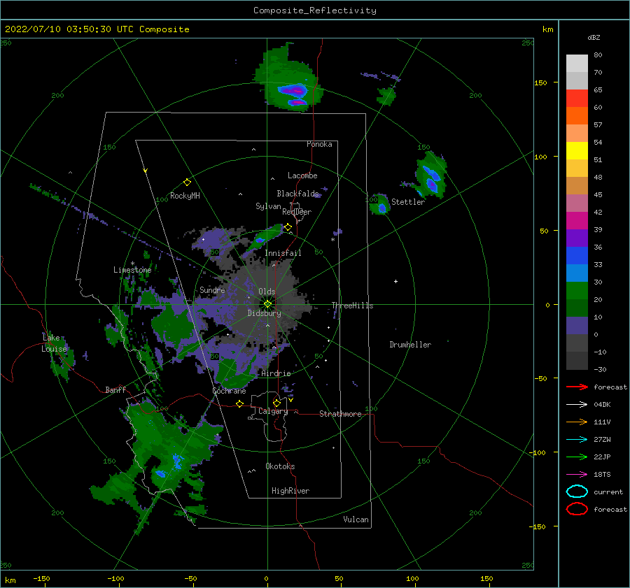Click the Sylvan label
The image size is (630, 588).
click(268, 206)
